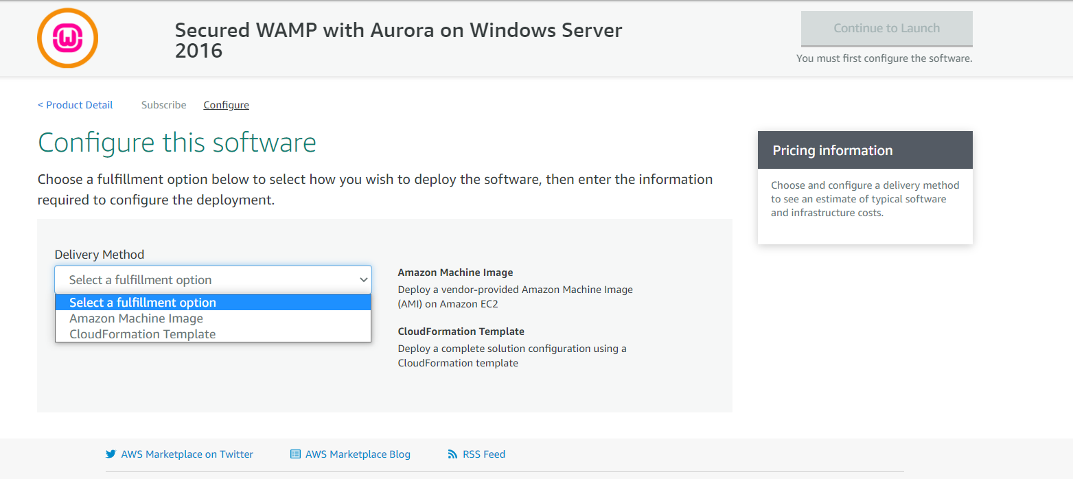Click the WAMP product logo
Screen dimensions: 1073x479
(x=67, y=38)
